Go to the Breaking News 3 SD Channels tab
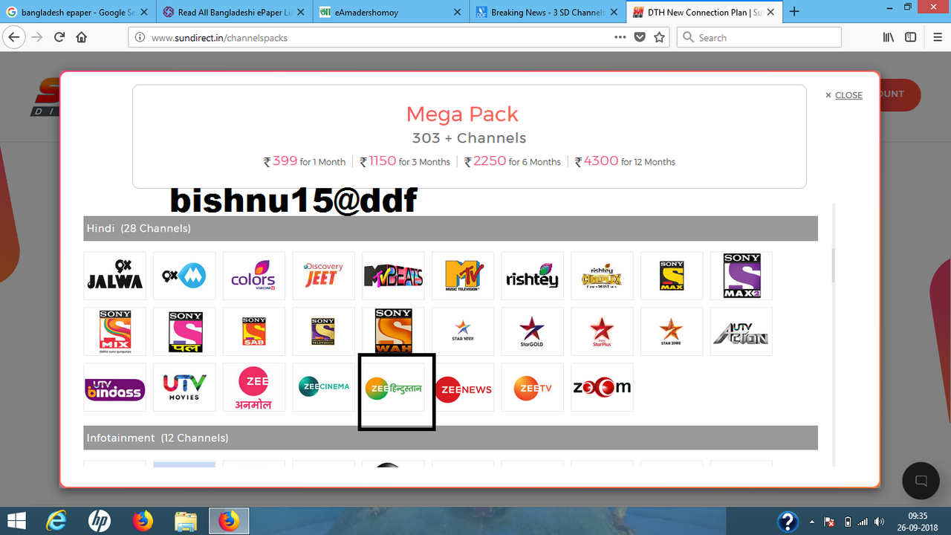Screen dimensions: 951x535 pyautogui.click(x=547, y=12)
